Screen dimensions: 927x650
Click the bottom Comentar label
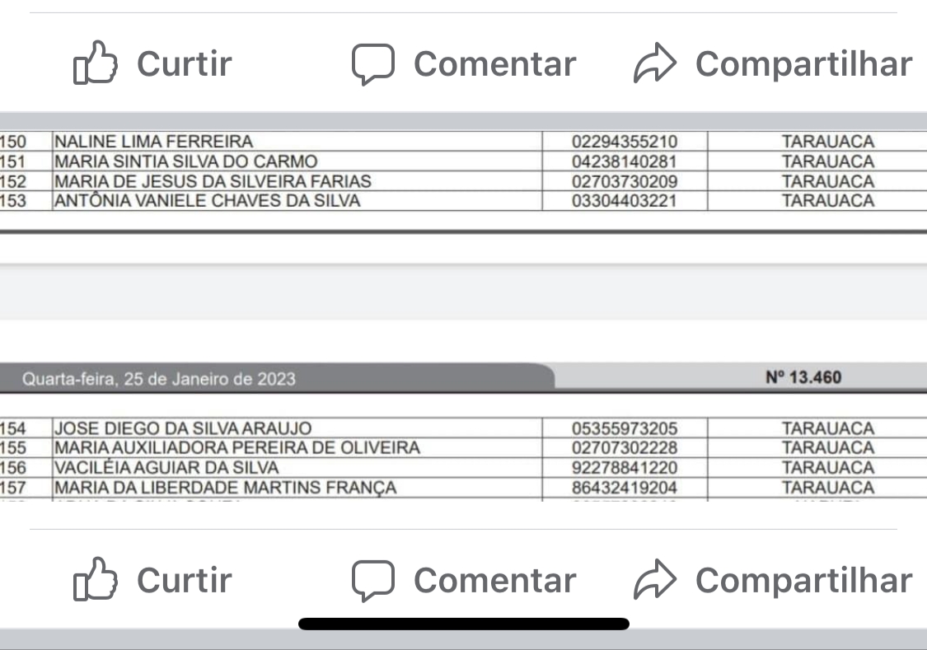(x=495, y=580)
